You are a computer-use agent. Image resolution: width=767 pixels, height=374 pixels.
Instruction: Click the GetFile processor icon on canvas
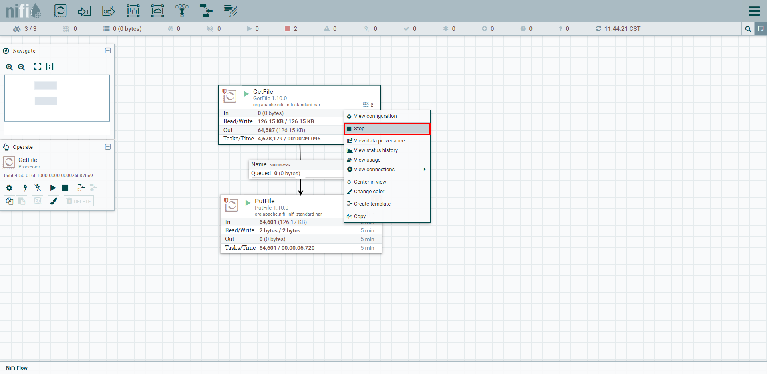coord(230,96)
